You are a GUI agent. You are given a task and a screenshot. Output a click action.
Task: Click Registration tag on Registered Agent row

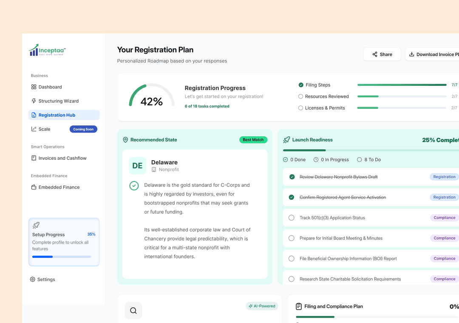tap(444, 197)
